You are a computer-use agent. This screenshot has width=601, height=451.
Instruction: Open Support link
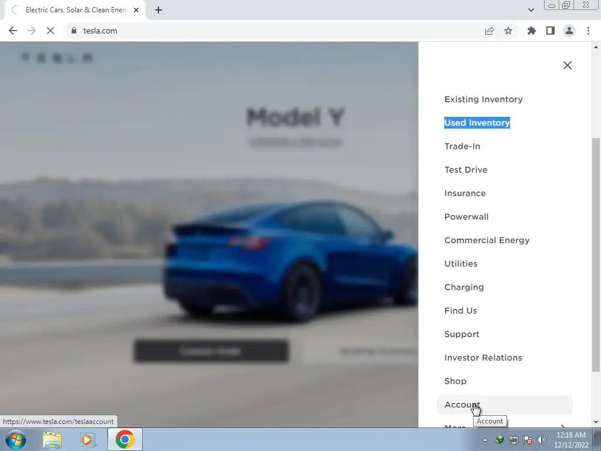pyautogui.click(x=461, y=334)
